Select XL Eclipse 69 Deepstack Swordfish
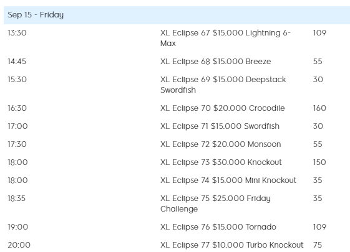The image size is (350, 252). [223, 85]
